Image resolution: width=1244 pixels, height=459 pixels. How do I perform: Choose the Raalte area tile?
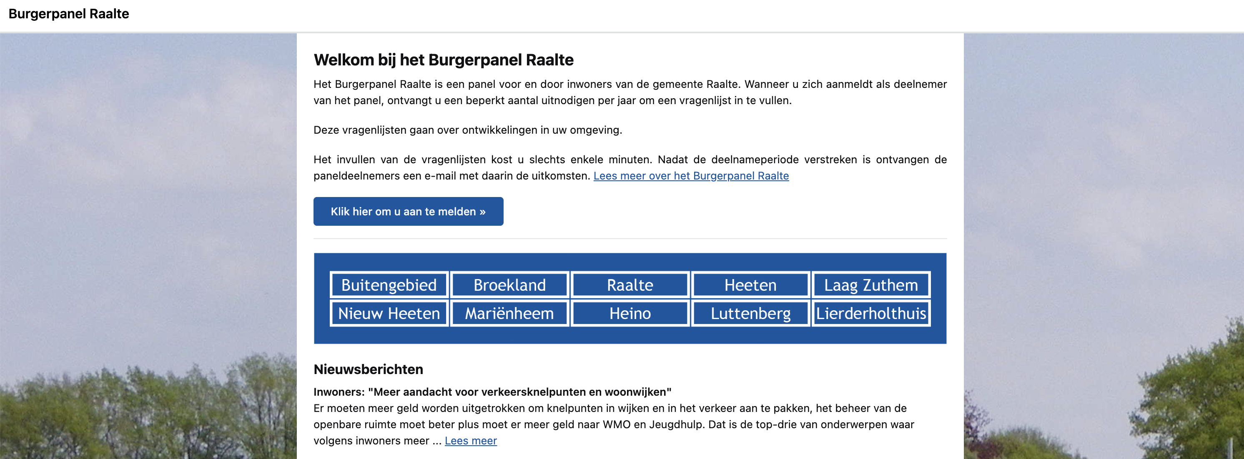coord(630,285)
